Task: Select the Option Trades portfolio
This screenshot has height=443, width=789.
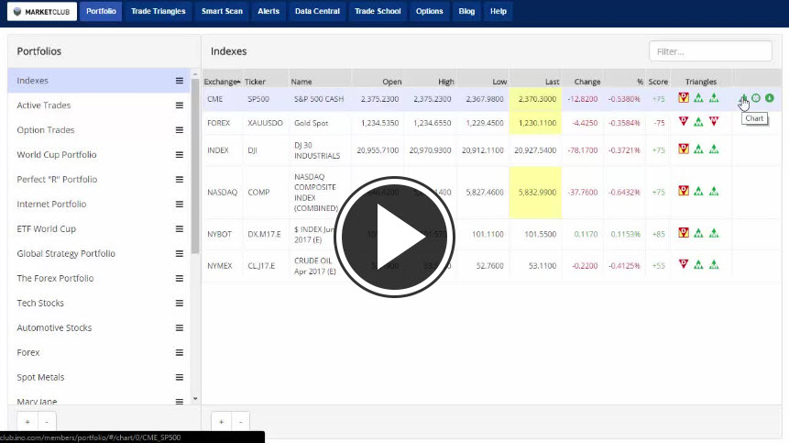Action: tap(99, 130)
